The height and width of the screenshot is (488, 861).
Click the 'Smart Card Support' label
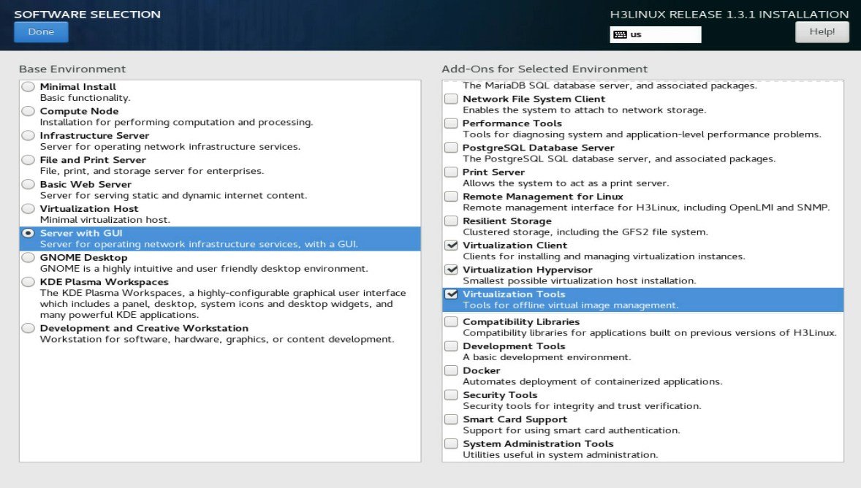click(515, 419)
